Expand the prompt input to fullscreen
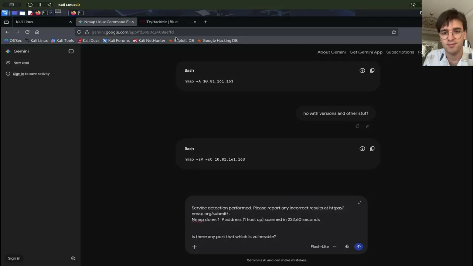 (360, 203)
